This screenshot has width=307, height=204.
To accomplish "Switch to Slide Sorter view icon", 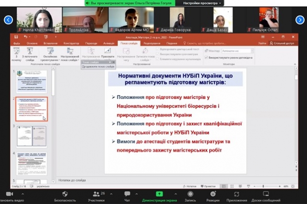I will coord(232,186).
